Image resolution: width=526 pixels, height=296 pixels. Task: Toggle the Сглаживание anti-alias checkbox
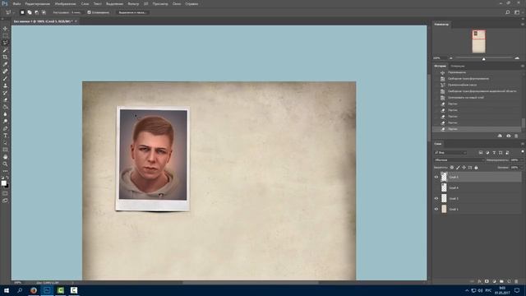89,12
